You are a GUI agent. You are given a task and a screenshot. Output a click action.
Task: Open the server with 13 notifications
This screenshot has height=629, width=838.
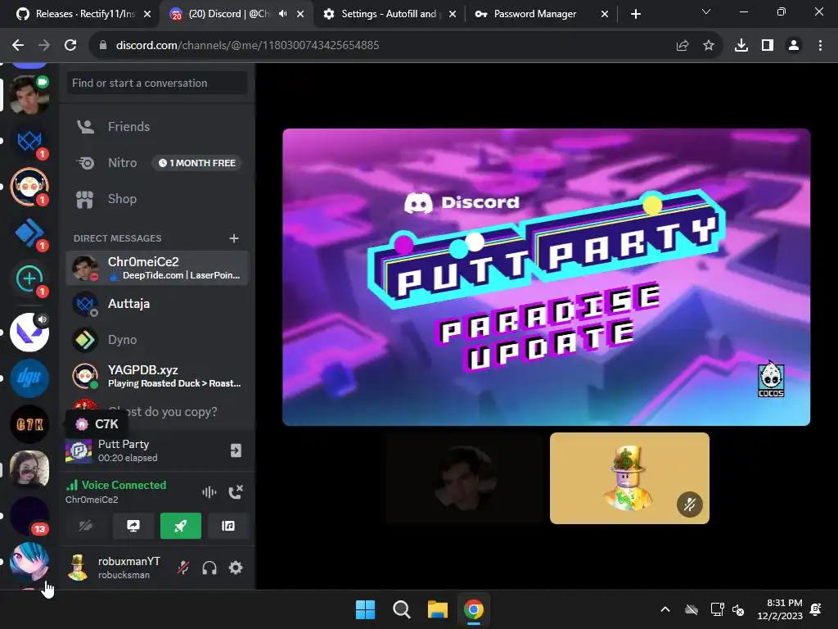coord(29,516)
